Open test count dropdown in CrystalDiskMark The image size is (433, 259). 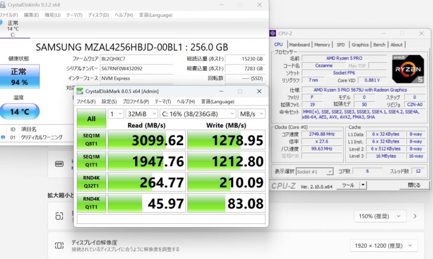(116, 114)
